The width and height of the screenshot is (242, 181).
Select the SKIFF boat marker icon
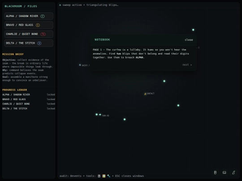(80, 65)
